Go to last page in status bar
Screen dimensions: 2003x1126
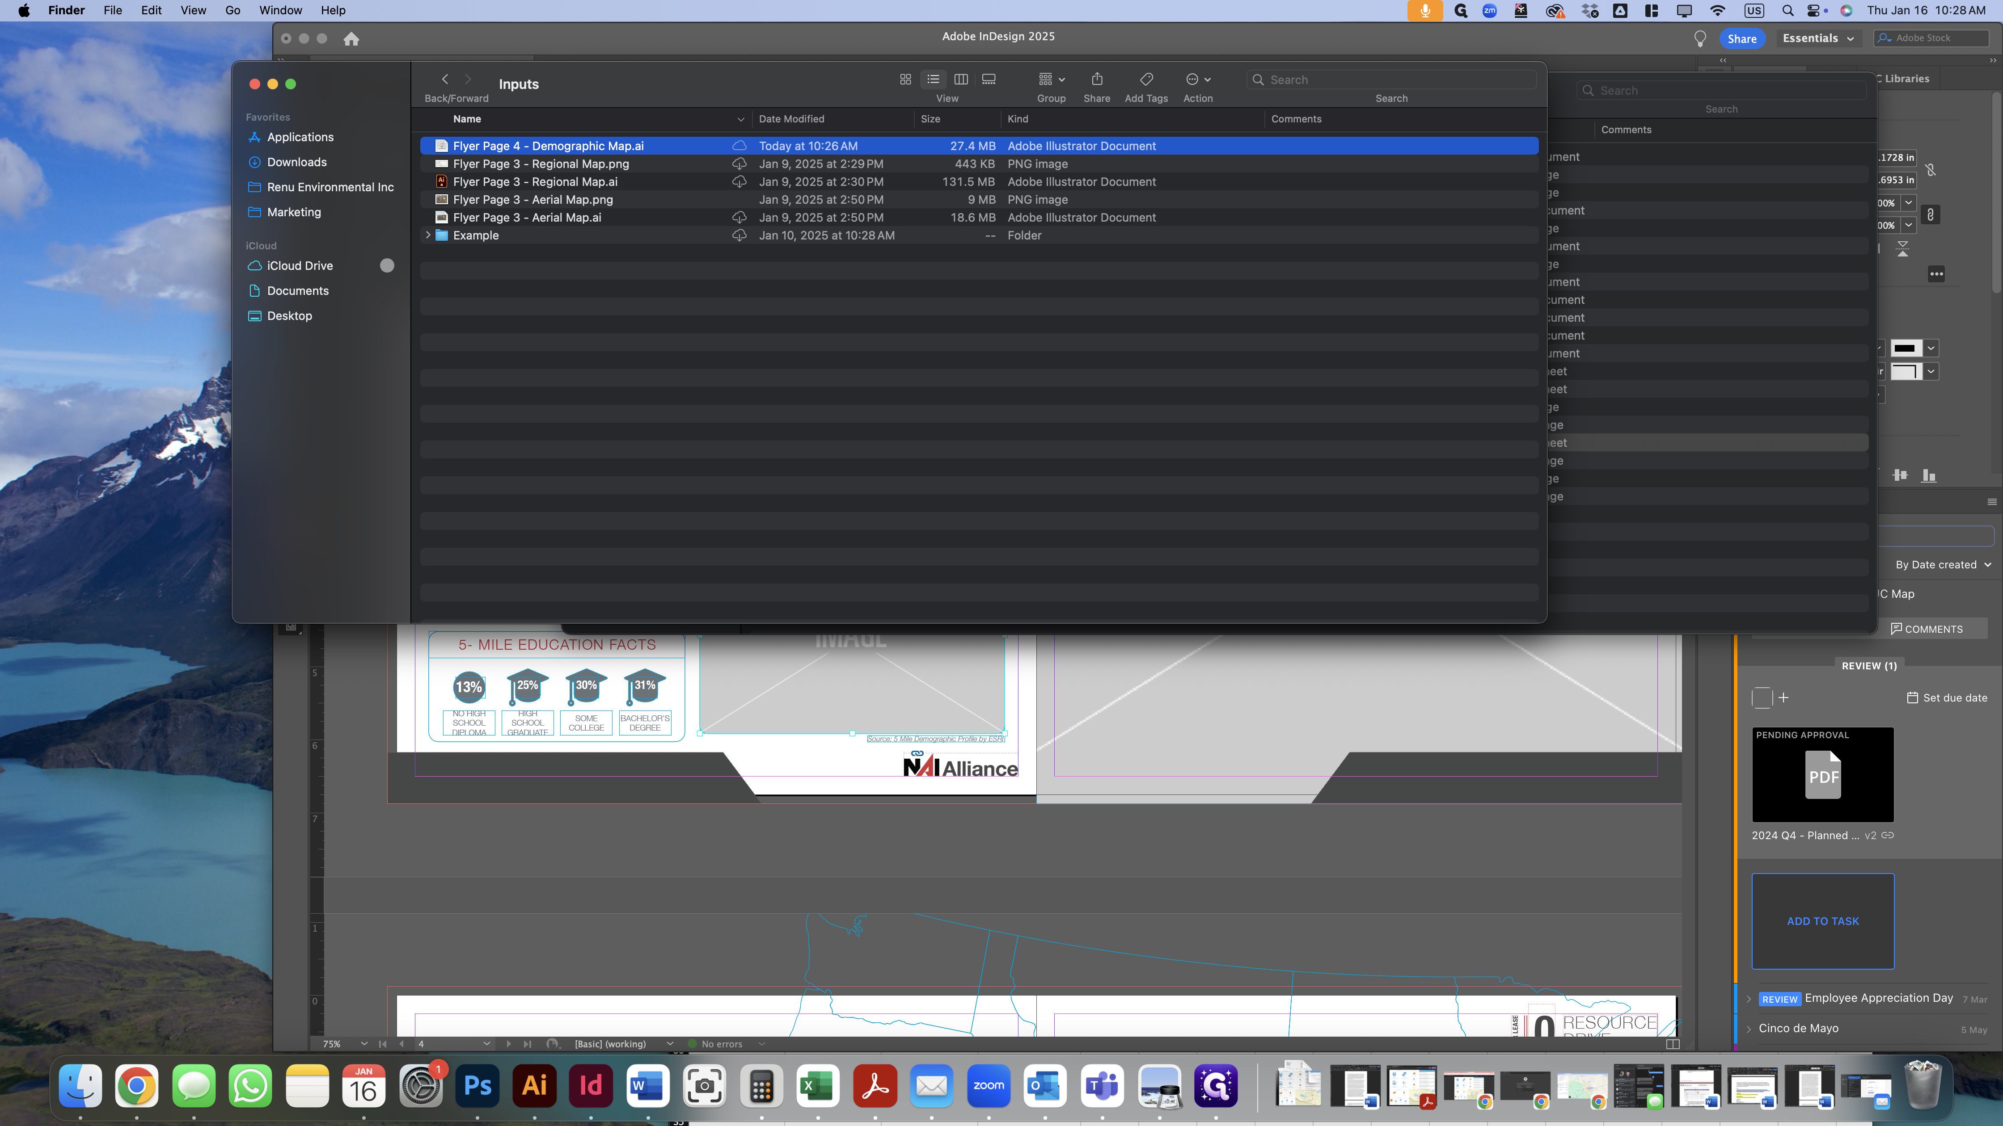tap(528, 1044)
